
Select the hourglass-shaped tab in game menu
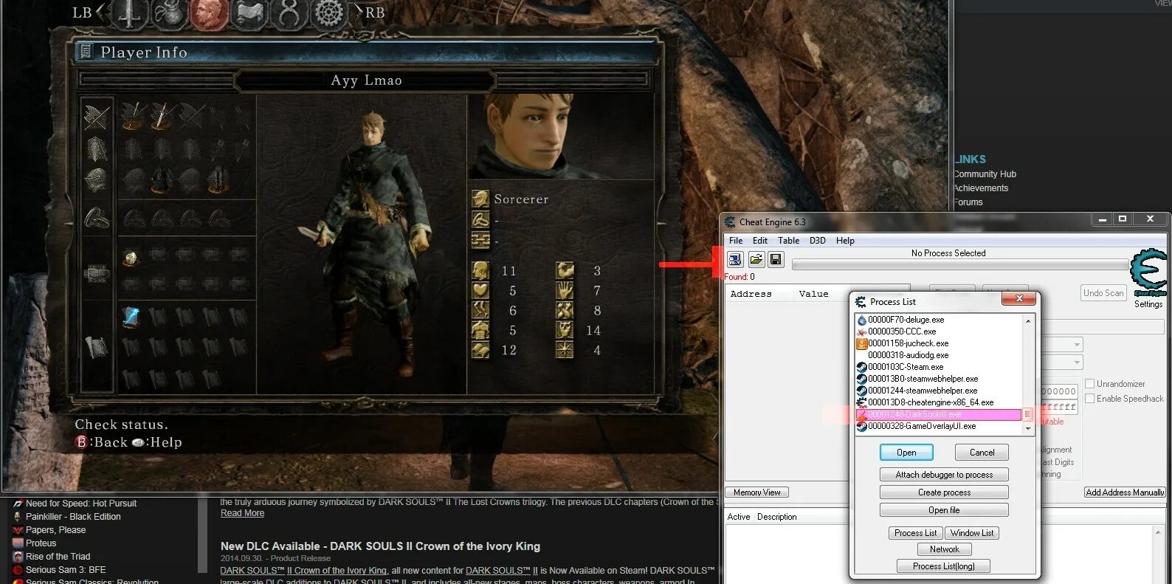pyautogui.click(x=289, y=13)
